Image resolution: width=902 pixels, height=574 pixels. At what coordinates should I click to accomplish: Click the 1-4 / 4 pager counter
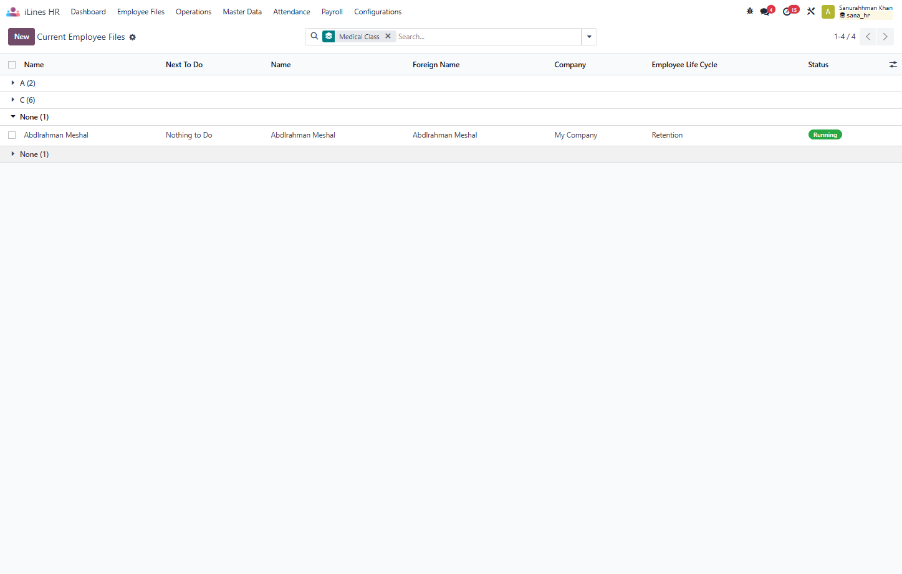pos(845,37)
